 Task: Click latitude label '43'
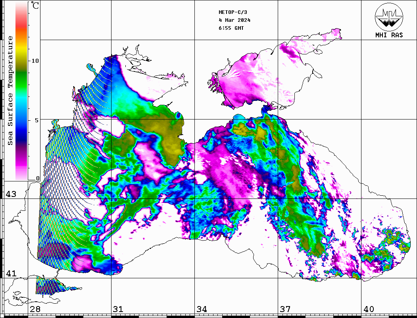11,194
